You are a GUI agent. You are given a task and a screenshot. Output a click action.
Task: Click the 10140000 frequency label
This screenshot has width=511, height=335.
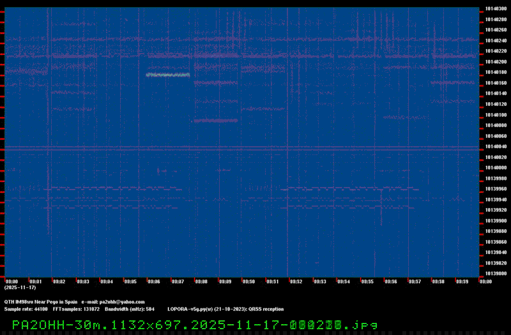click(x=496, y=167)
